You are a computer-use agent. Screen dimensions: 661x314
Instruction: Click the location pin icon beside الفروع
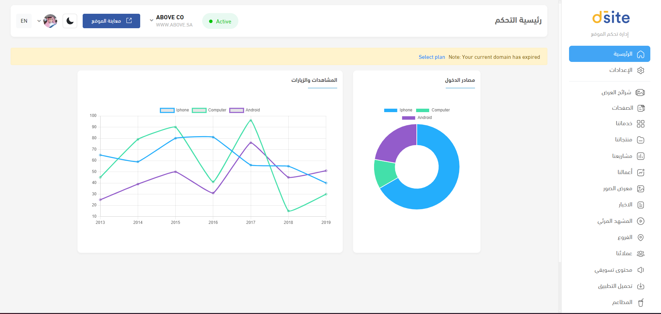[641, 238]
